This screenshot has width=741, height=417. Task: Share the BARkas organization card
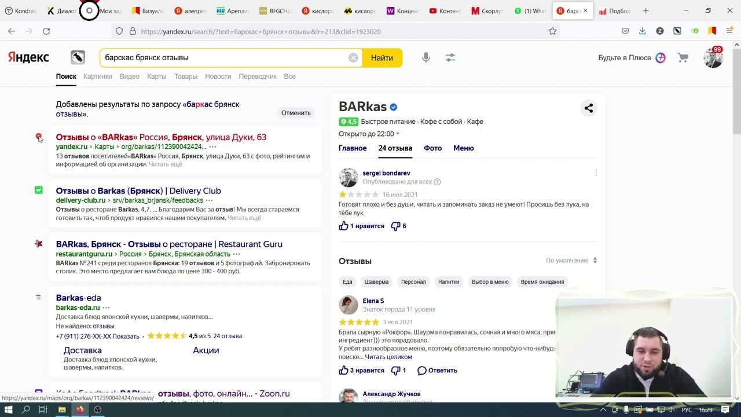[x=588, y=108]
